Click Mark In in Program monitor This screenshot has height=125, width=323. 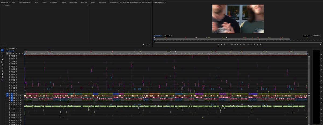click(224, 45)
